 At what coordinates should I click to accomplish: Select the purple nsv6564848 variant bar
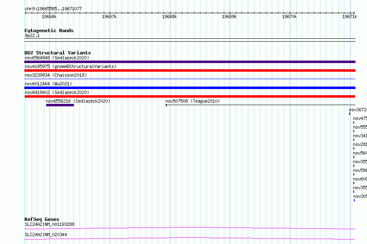[190, 62]
